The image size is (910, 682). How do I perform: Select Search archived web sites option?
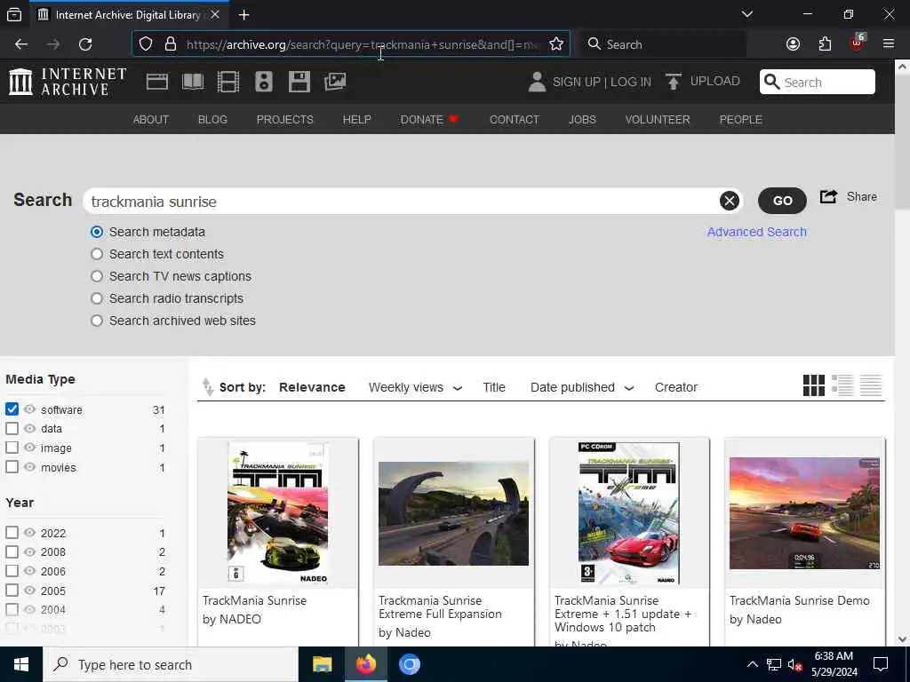pos(97,321)
